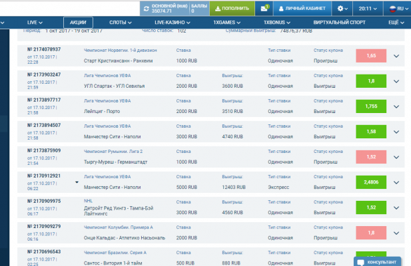
Task: Expand the Ещё more menu
Action: [x=395, y=23]
